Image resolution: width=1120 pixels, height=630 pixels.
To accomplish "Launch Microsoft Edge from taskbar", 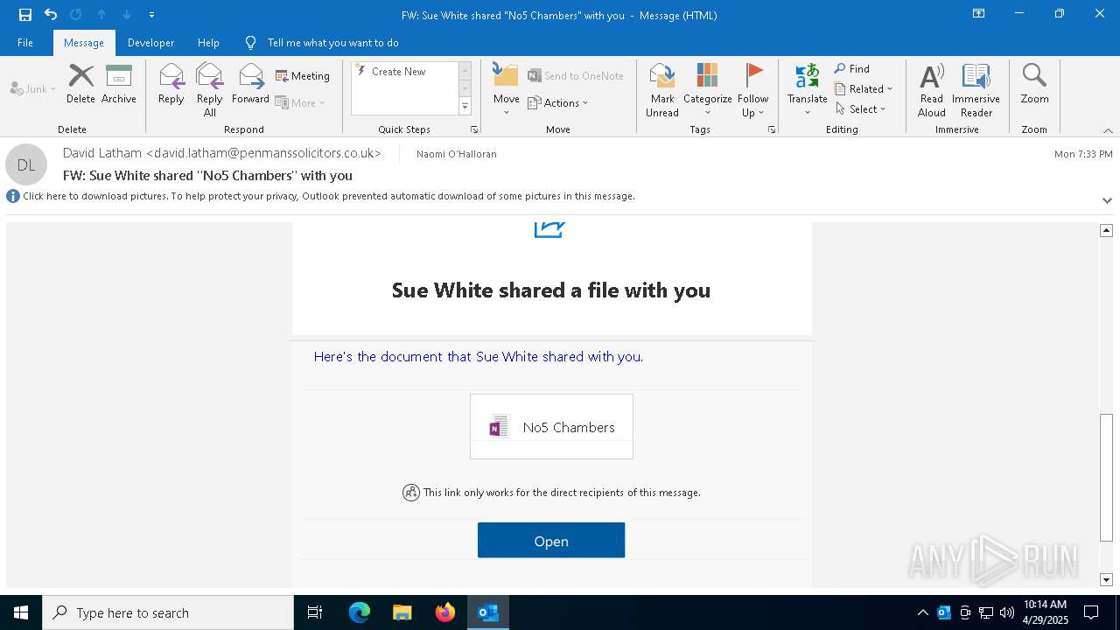I will pos(360,612).
